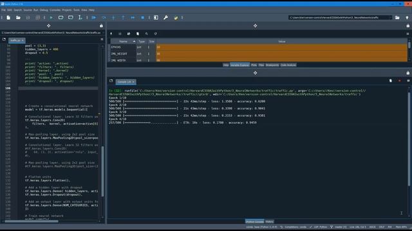Viewport: 412px width, 231px height.
Task: Browse a working directory folder icon
Action: 397,17
